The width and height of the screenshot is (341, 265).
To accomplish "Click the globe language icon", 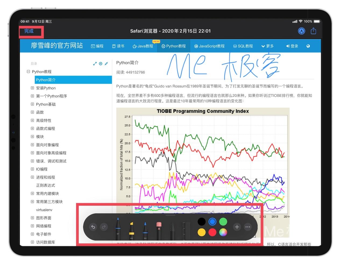I will click(x=308, y=46).
